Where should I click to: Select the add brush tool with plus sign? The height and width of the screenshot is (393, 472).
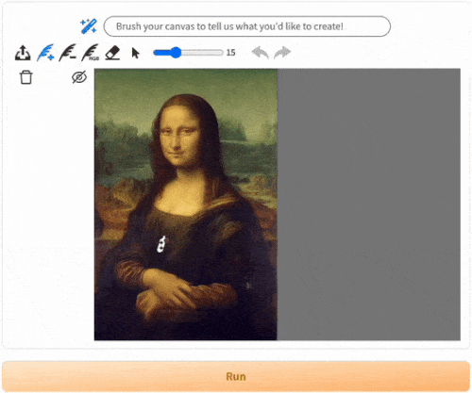[45, 53]
